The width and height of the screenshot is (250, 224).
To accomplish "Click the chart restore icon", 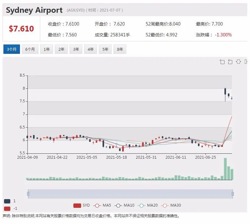I will click(x=238, y=62).
